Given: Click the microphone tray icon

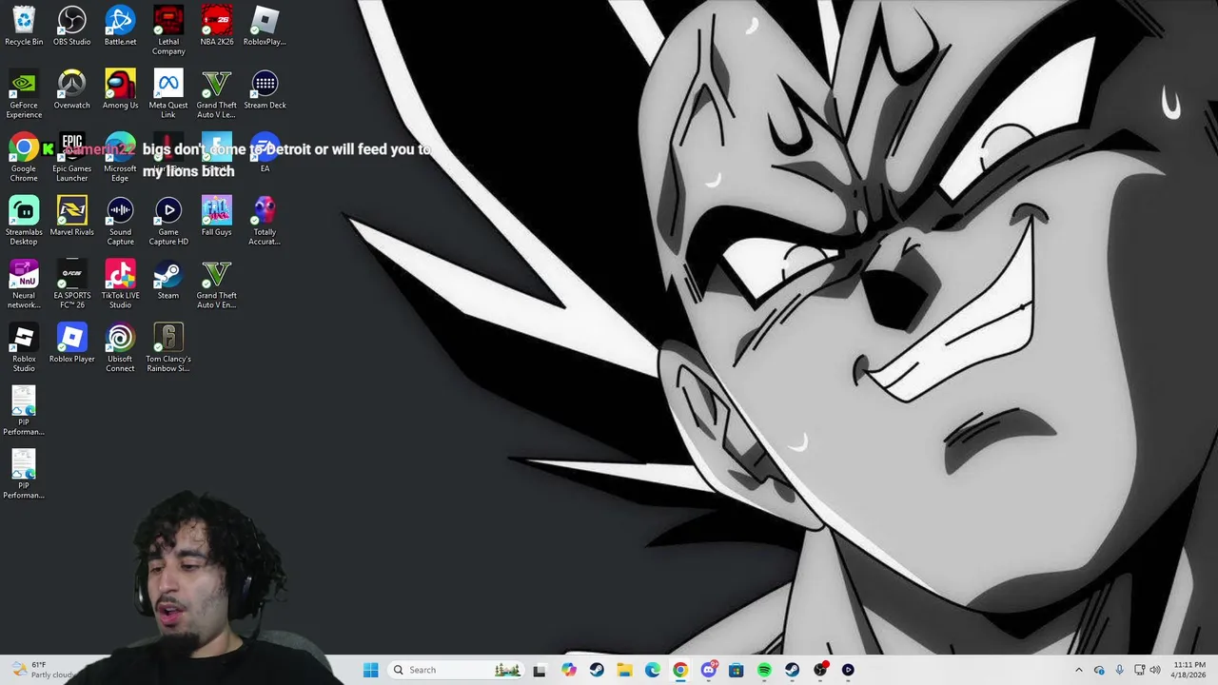Looking at the screenshot, I should [x=1119, y=670].
